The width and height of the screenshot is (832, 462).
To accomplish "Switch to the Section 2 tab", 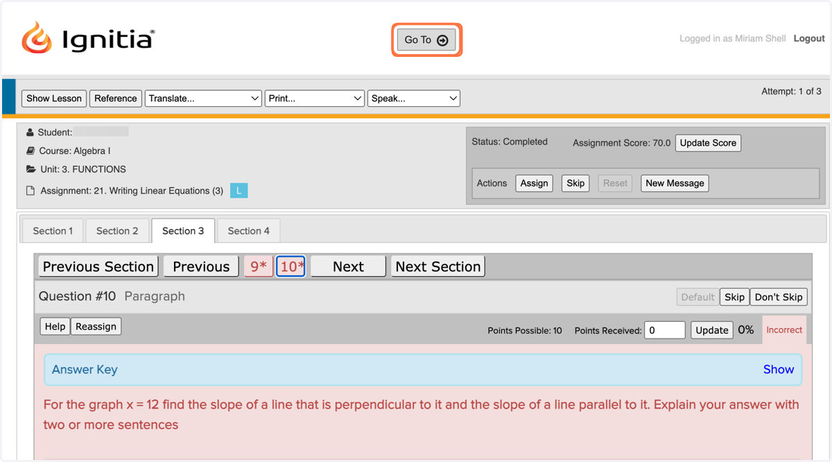I will coord(117,231).
